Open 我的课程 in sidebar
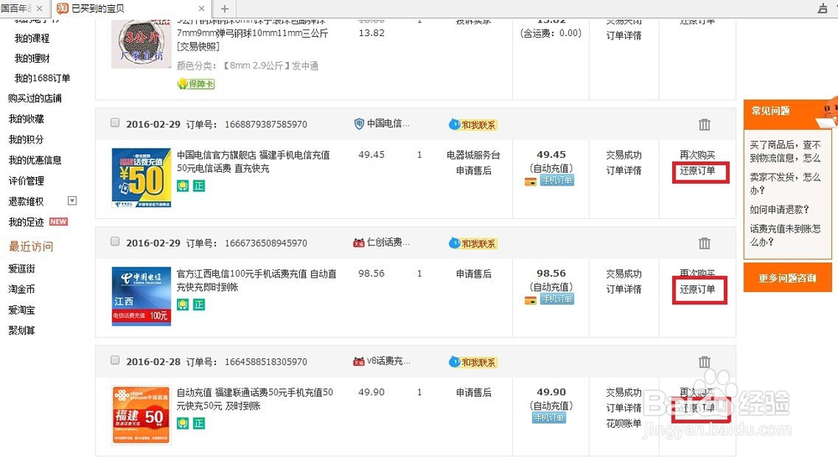 (x=32, y=39)
